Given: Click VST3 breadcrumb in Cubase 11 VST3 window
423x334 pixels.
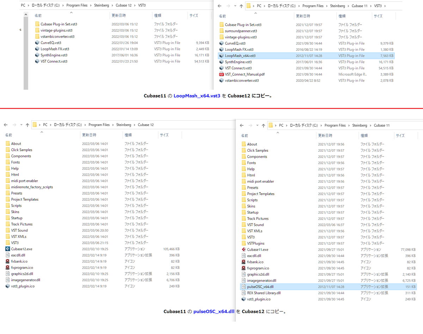Looking at the screenshot, I should pos(378,6).
